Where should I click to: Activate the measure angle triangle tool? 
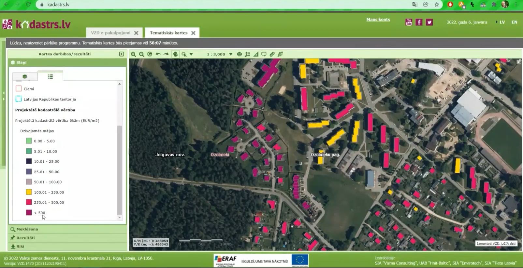[256, 54]
